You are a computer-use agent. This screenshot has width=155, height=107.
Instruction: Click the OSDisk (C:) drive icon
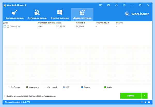point(8,26)
